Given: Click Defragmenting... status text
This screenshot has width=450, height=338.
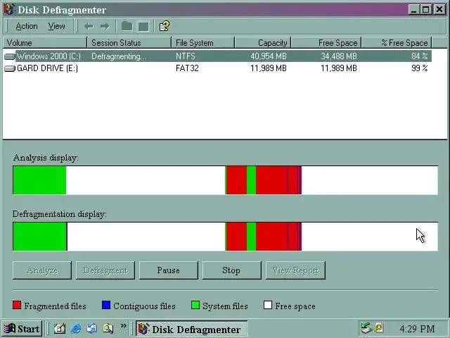Looking at the screenshot, I should 119,56.
